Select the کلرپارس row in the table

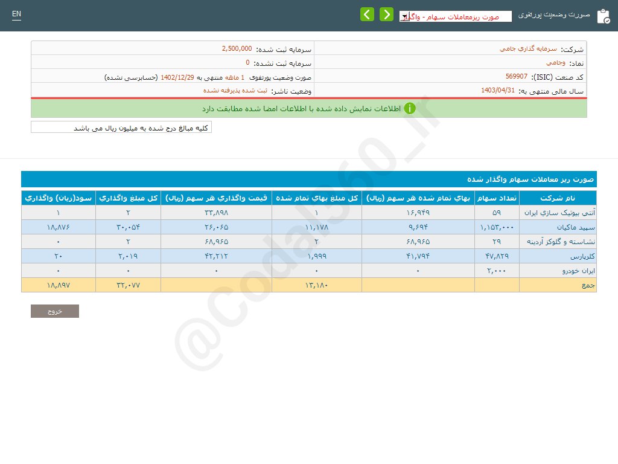(x=308, y=256)
